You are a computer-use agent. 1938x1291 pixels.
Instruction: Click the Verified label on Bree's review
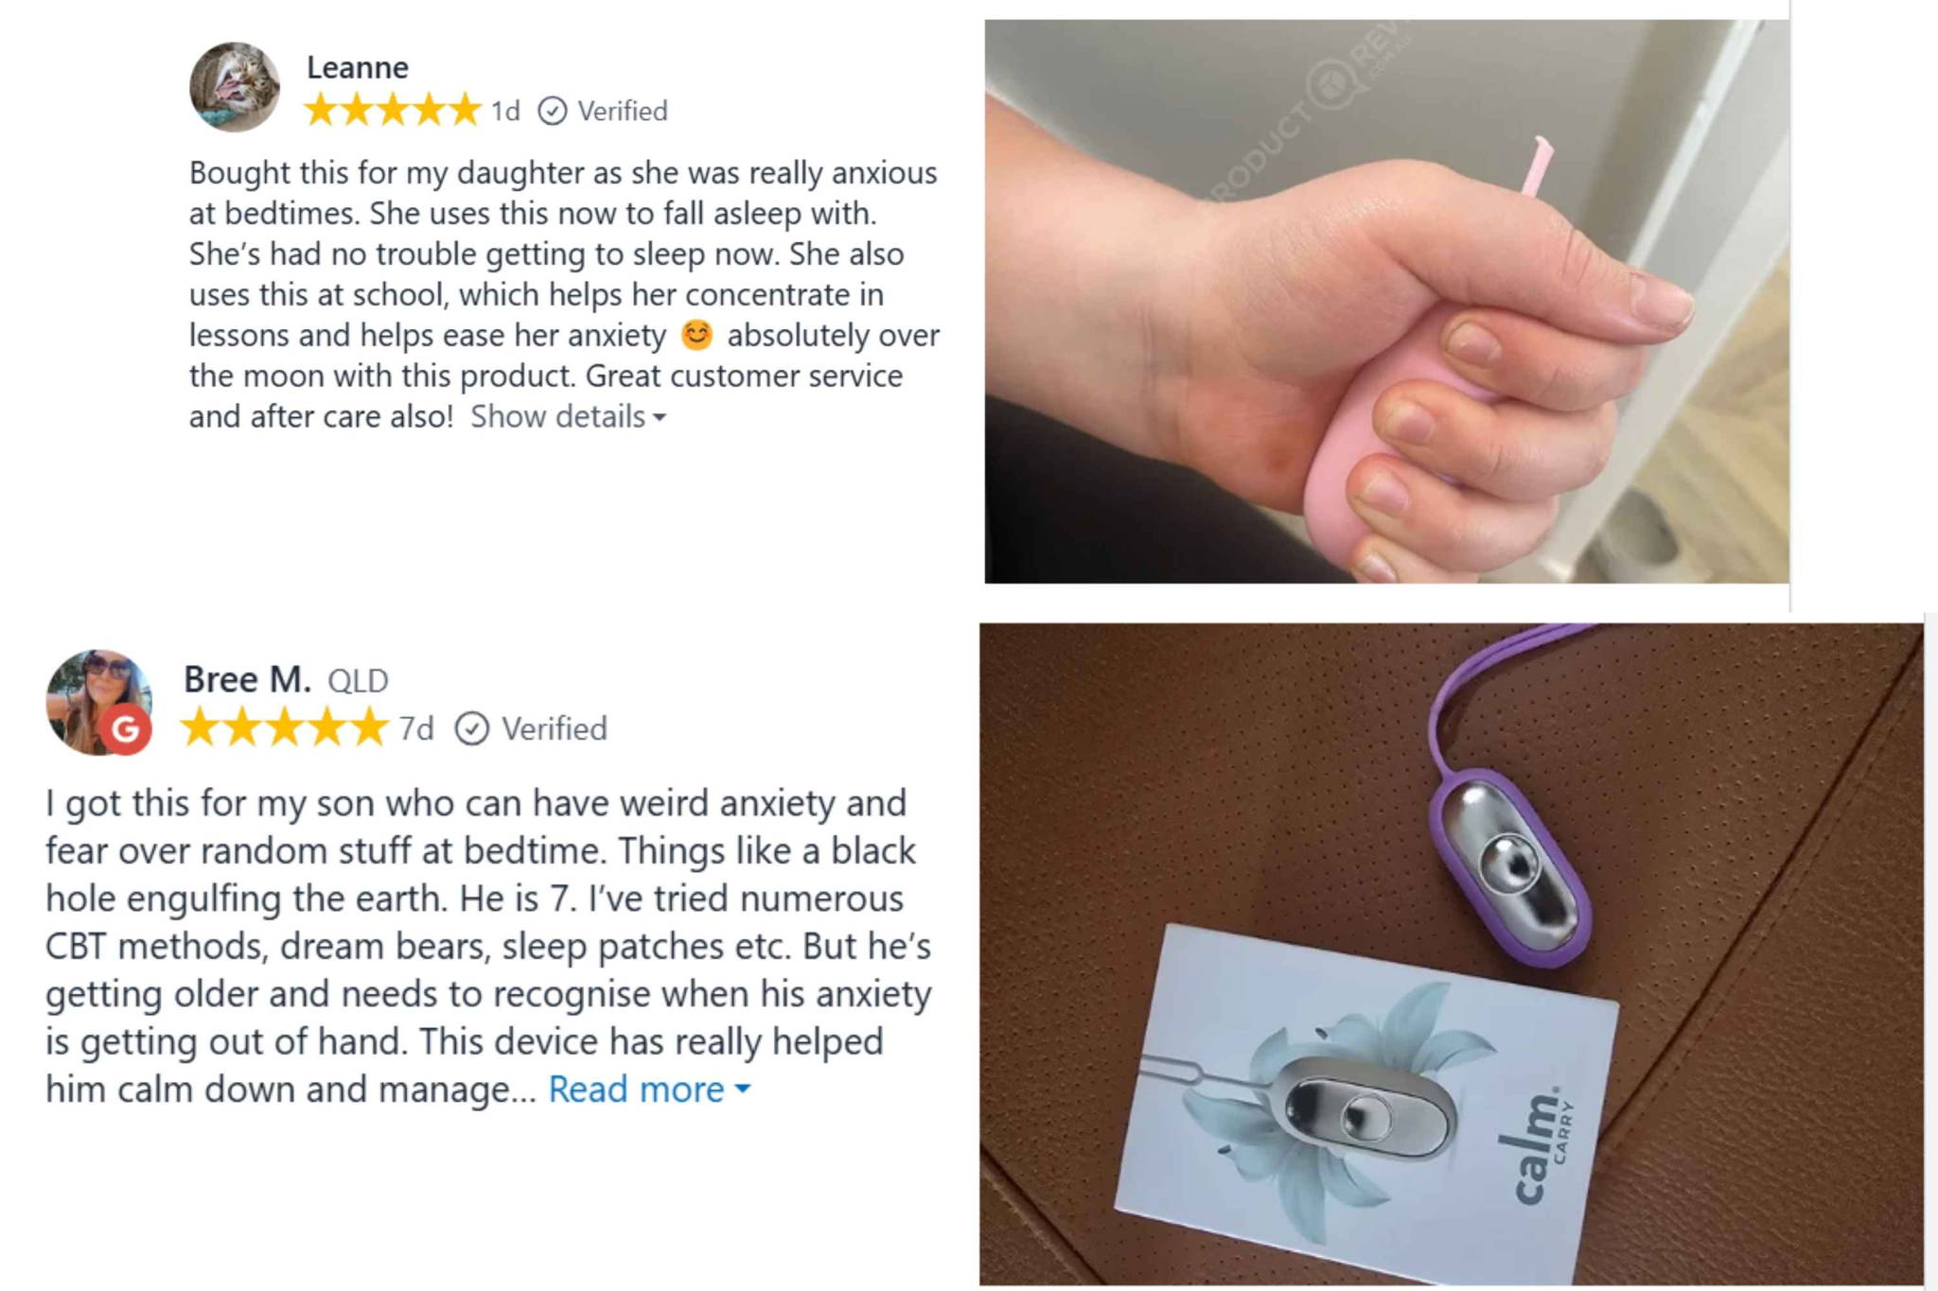click(555, 728)
